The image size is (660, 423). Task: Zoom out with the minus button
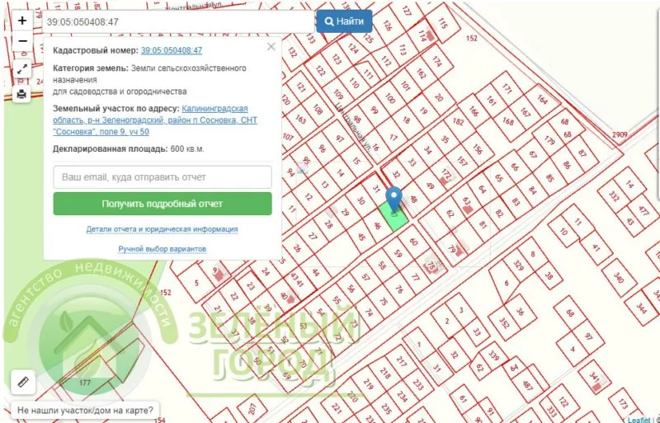pos(22,41)
